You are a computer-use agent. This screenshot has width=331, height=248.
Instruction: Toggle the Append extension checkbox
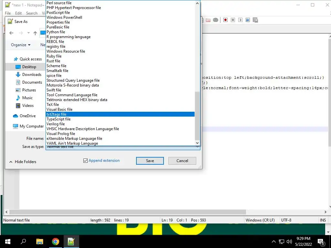(x=85, y=161)
